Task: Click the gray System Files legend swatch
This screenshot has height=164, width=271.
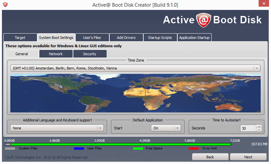Action: pyautogui.click(x=10, y=148)
